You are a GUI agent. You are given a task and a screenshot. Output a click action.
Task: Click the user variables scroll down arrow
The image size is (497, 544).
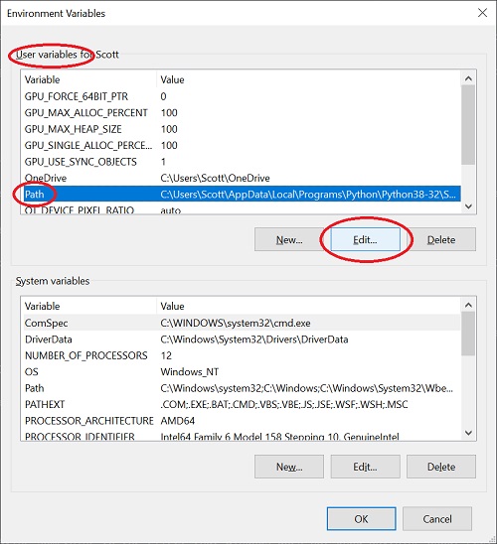tap(468, 206)
